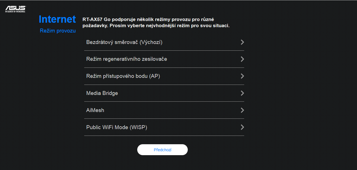Viewport: 357px width, 170px height.
Task: Open the arrow for Režim přístupového bodu
Action: [x=242, y=76]
